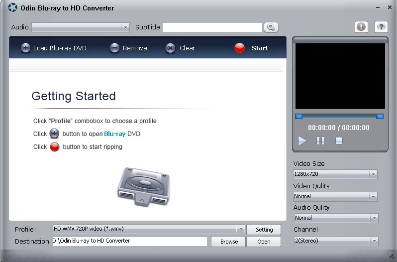Click the SubTitle input field
This screenshot has width=397, height=262.
(x=212, y=27)
